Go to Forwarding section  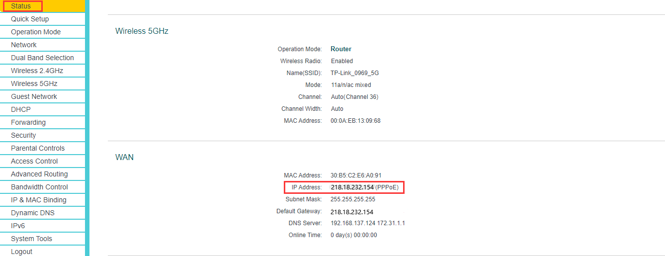tap(42, 122)
